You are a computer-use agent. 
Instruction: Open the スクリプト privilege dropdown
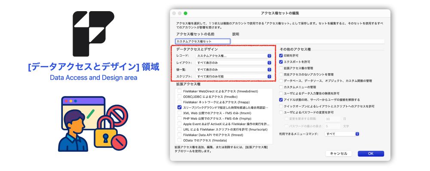233,76
